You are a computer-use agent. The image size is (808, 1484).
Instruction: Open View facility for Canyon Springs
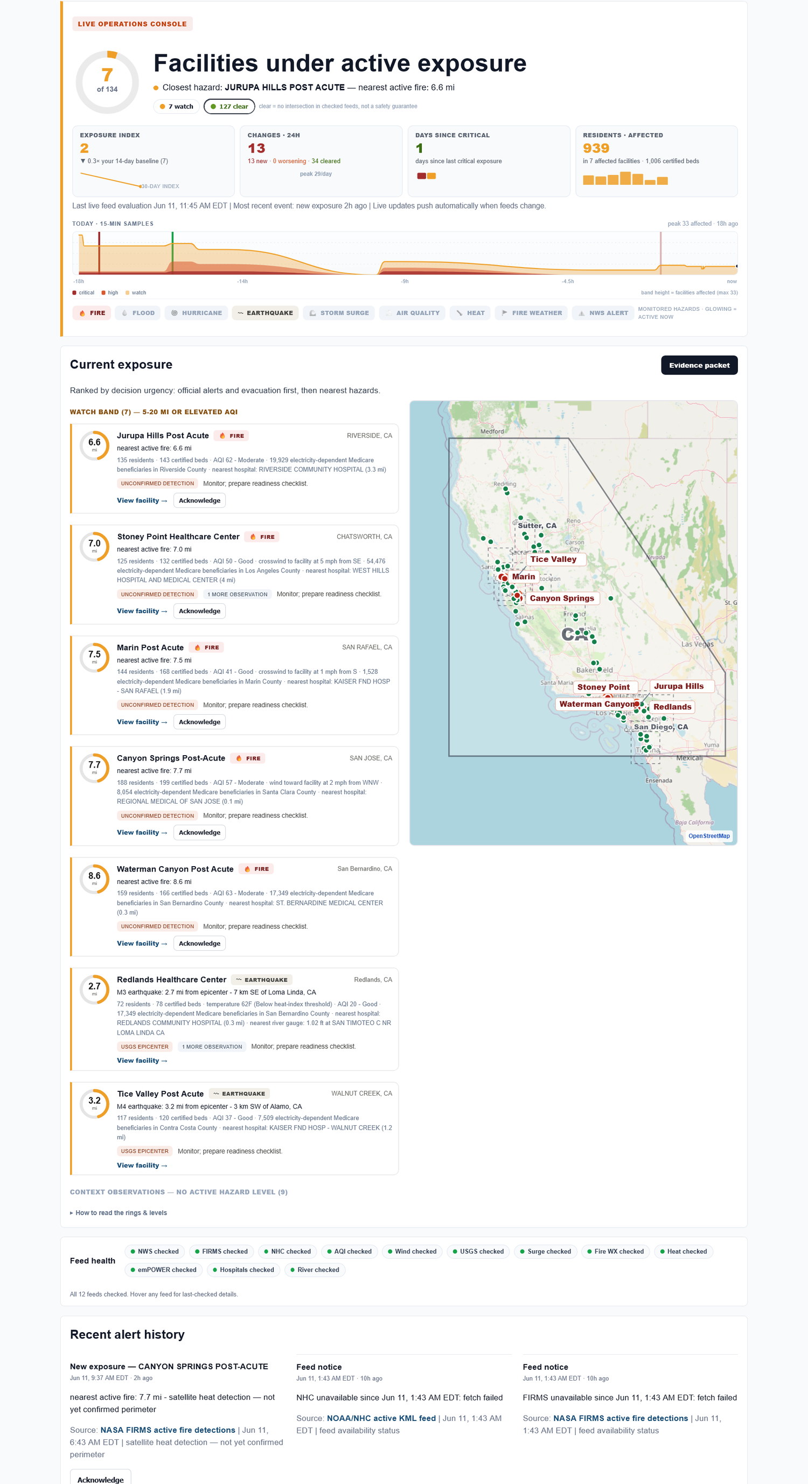point(142,832)
